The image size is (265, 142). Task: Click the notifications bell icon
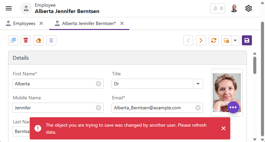(x=217, y=8)
